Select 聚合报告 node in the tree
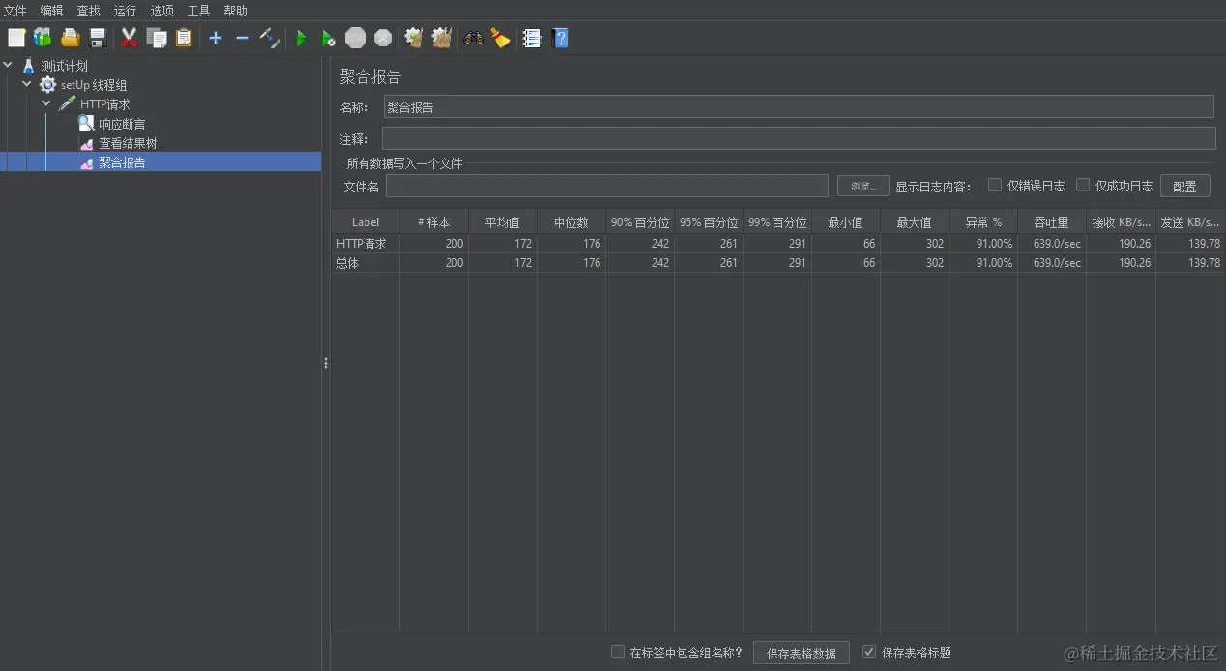1226x671 pixels. pyautogui.click(x=122, y=162)
